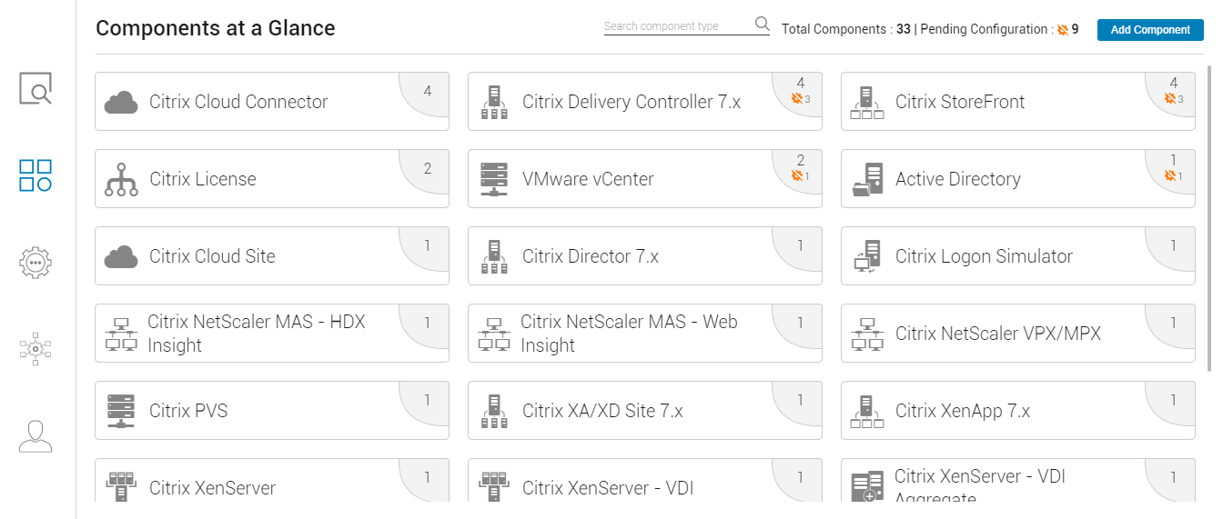Click the Citrix License hierarchy icon

tap(121, 180)
